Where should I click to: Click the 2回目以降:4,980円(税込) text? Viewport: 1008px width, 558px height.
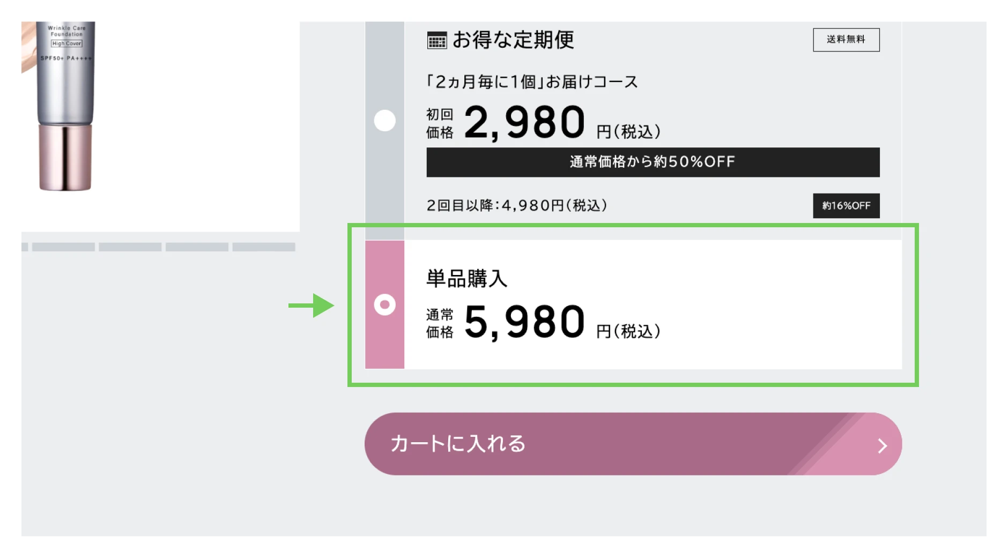pyautogui.click(x=516, y=206)
